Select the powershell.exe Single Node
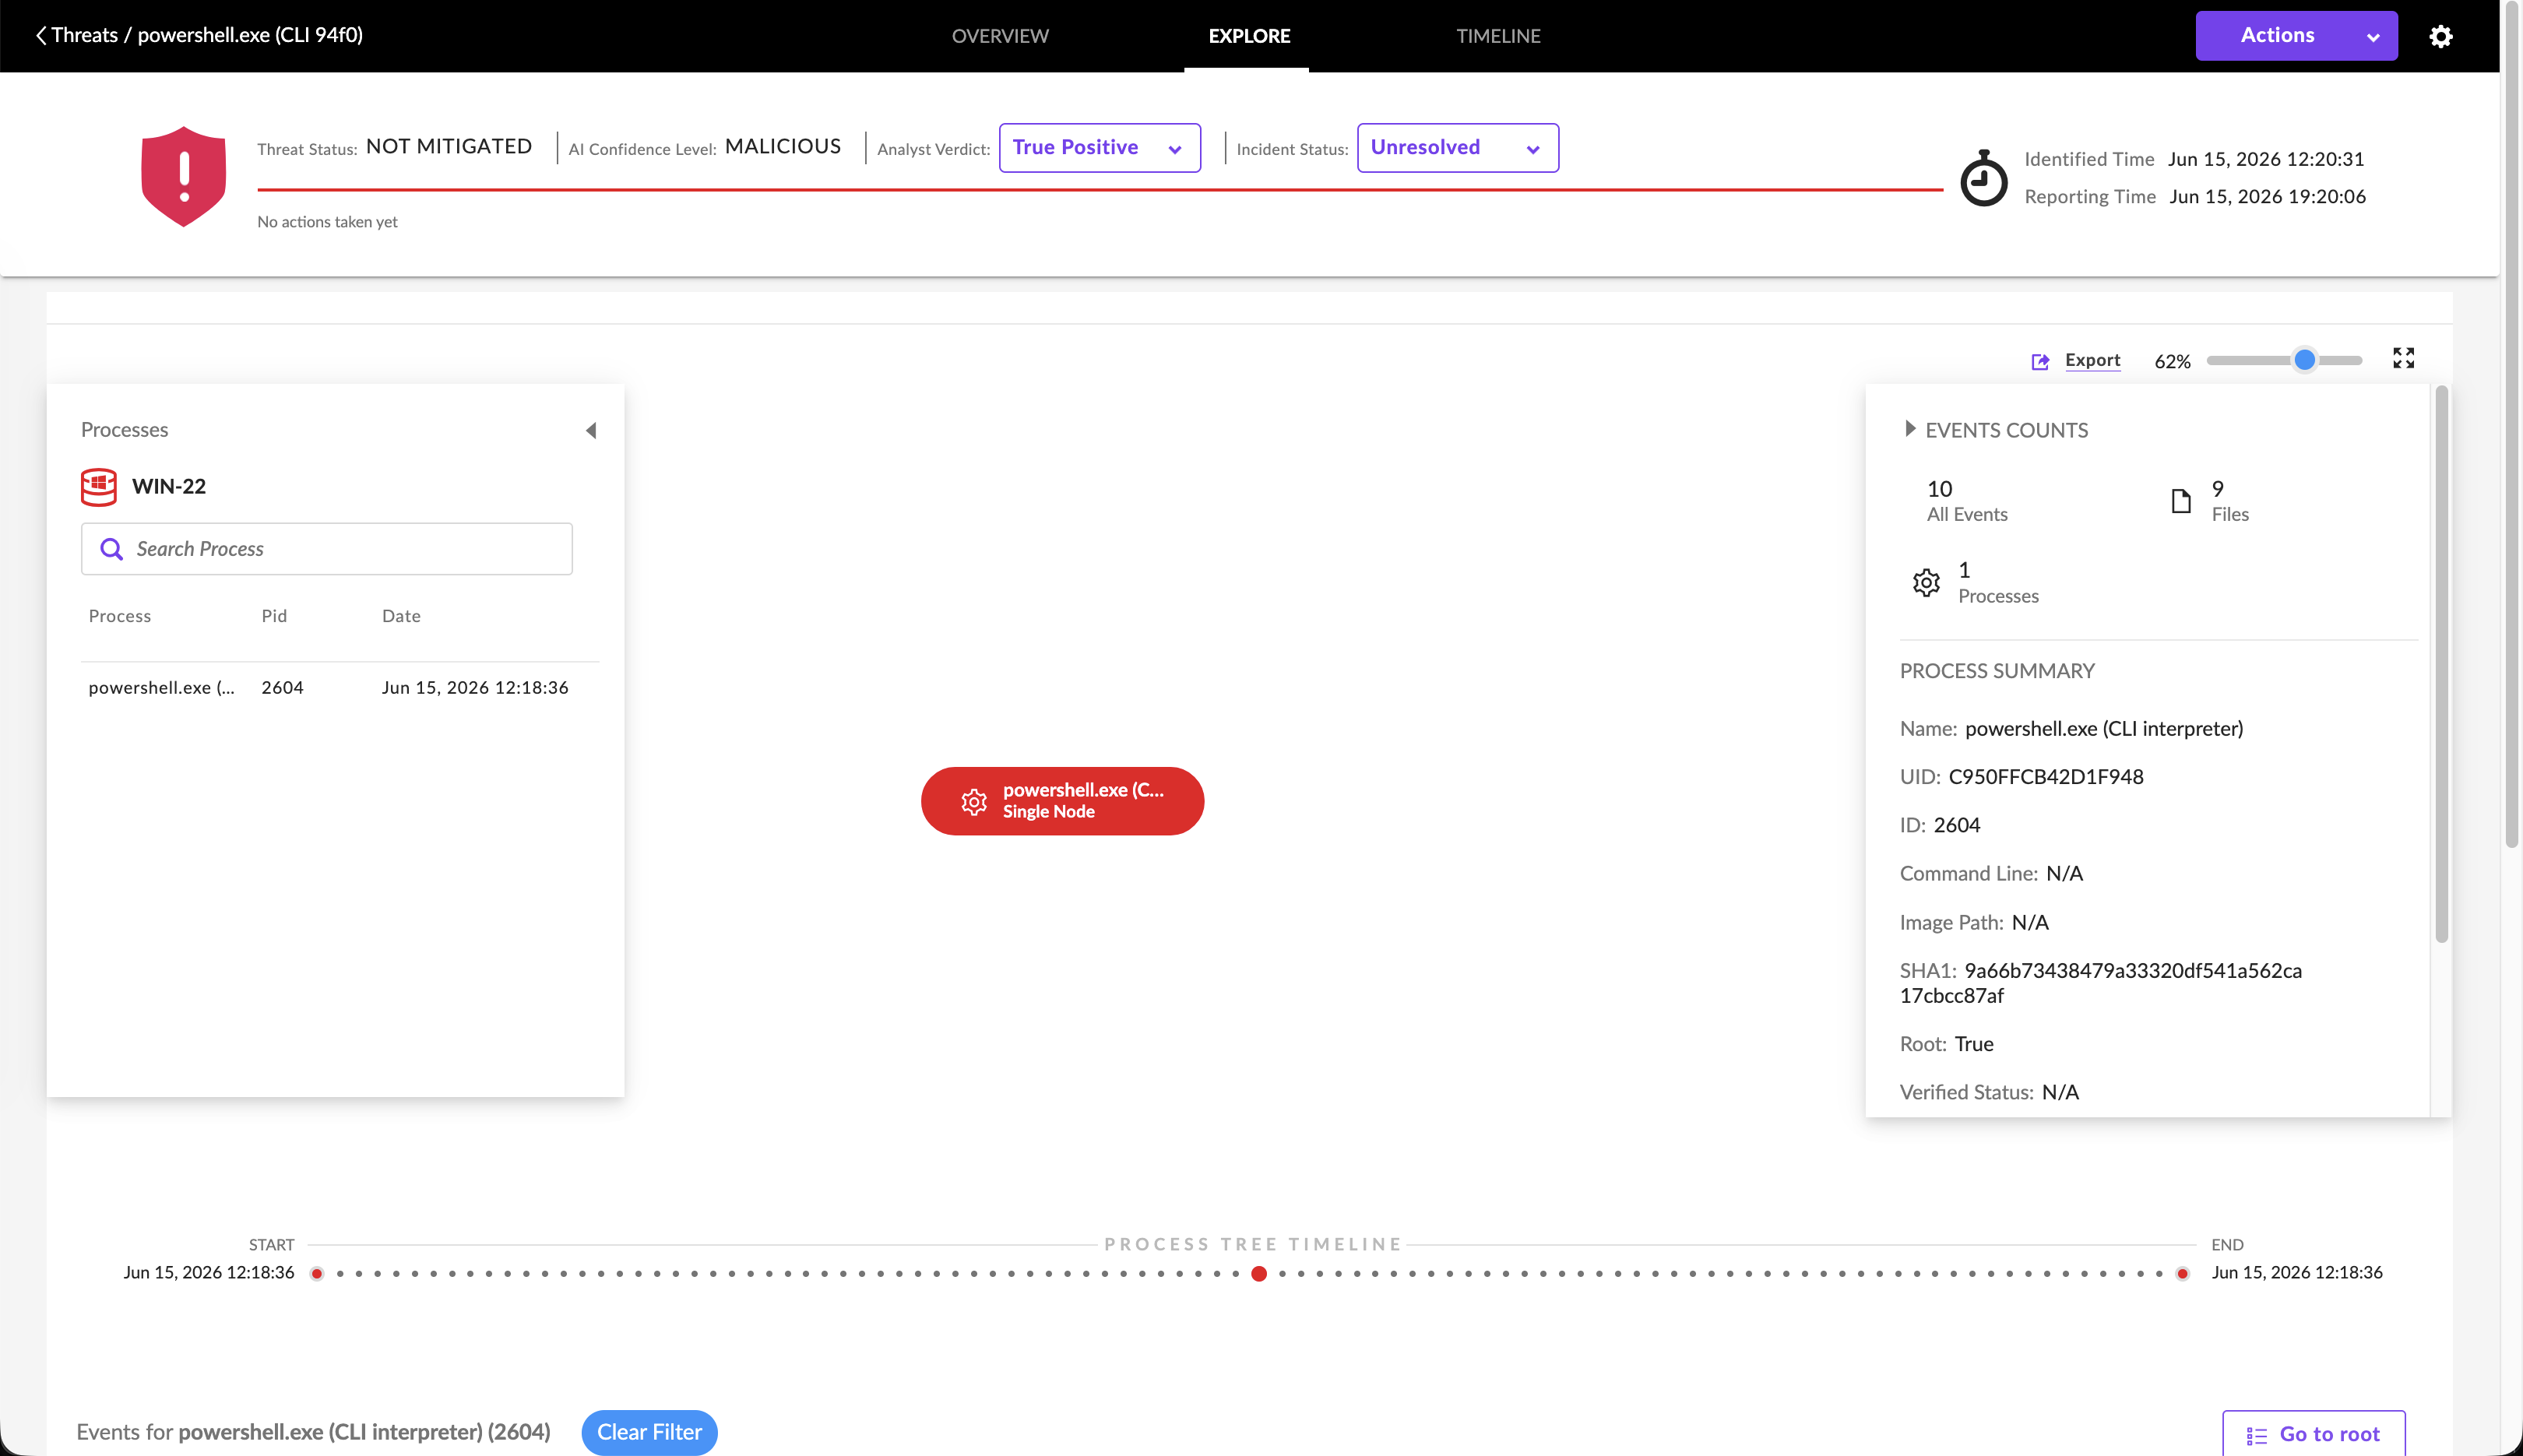The height and width of the screenshot is (1456, 2523). (1062, 801)
